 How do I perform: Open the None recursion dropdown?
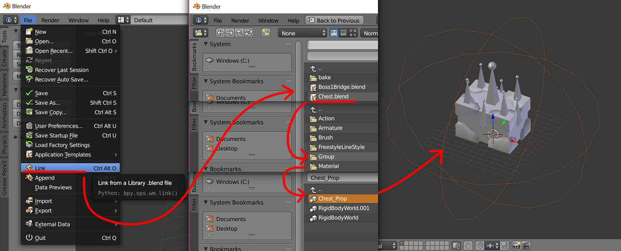tap(303, 33)
